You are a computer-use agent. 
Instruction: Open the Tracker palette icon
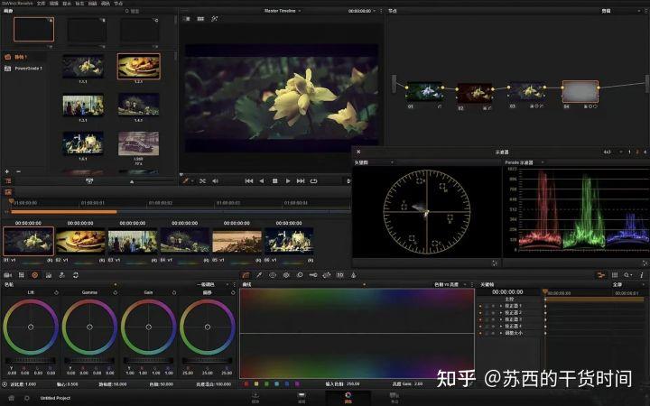[x=286, y=275]
